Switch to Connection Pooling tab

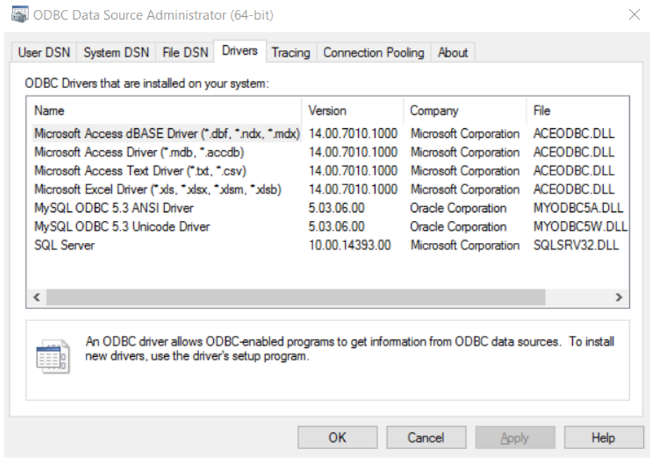[374, 53]
